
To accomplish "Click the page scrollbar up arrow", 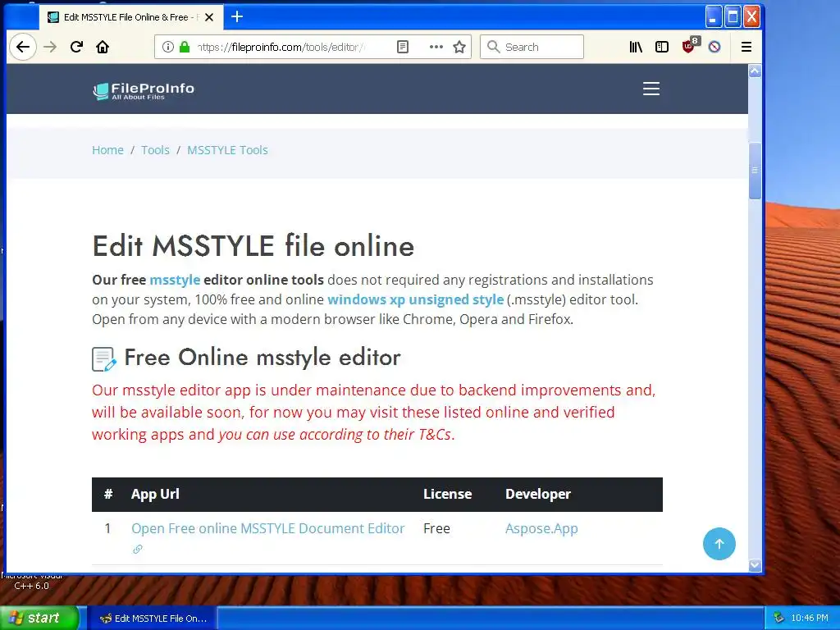I will [x=755, y=71].
